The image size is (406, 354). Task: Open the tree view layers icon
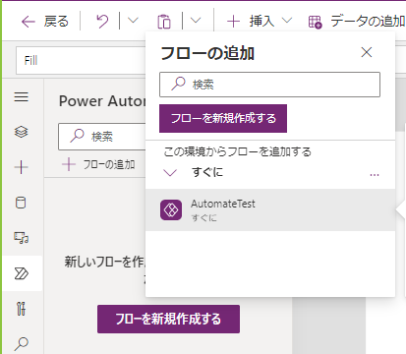[22, 132]
